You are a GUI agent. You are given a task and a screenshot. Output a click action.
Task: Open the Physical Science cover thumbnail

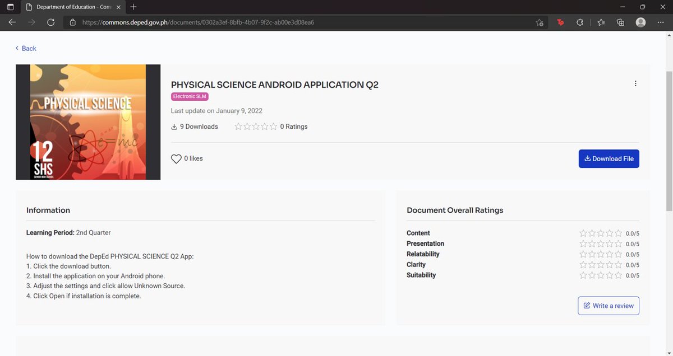tap(88, 122)
